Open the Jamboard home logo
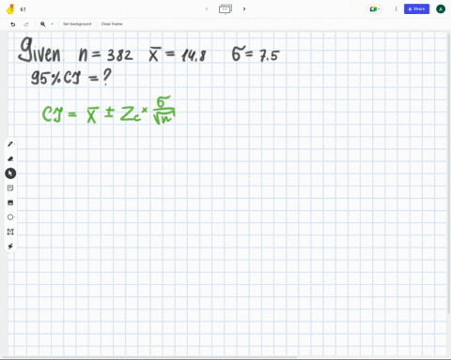The width and height of the screenshot is (451, 360). tap(10, 9)
